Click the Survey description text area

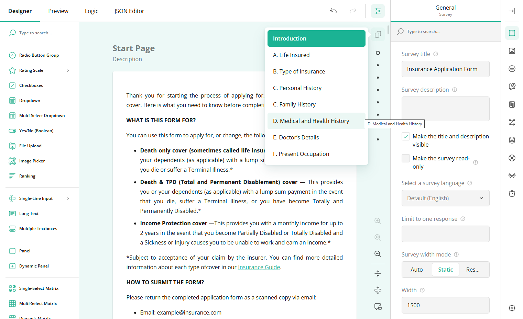(446, 109)
